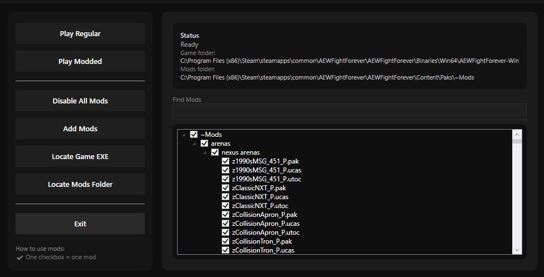Uncheck z1990sMSG_451_P.utoc
Screen dimensions: 544x277
(x=226, y=179)
